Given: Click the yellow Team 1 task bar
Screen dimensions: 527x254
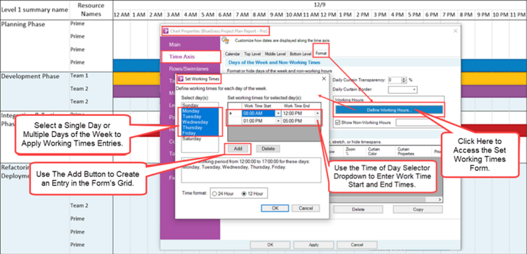Looking at the screenshot, I should tap(136, 78).
